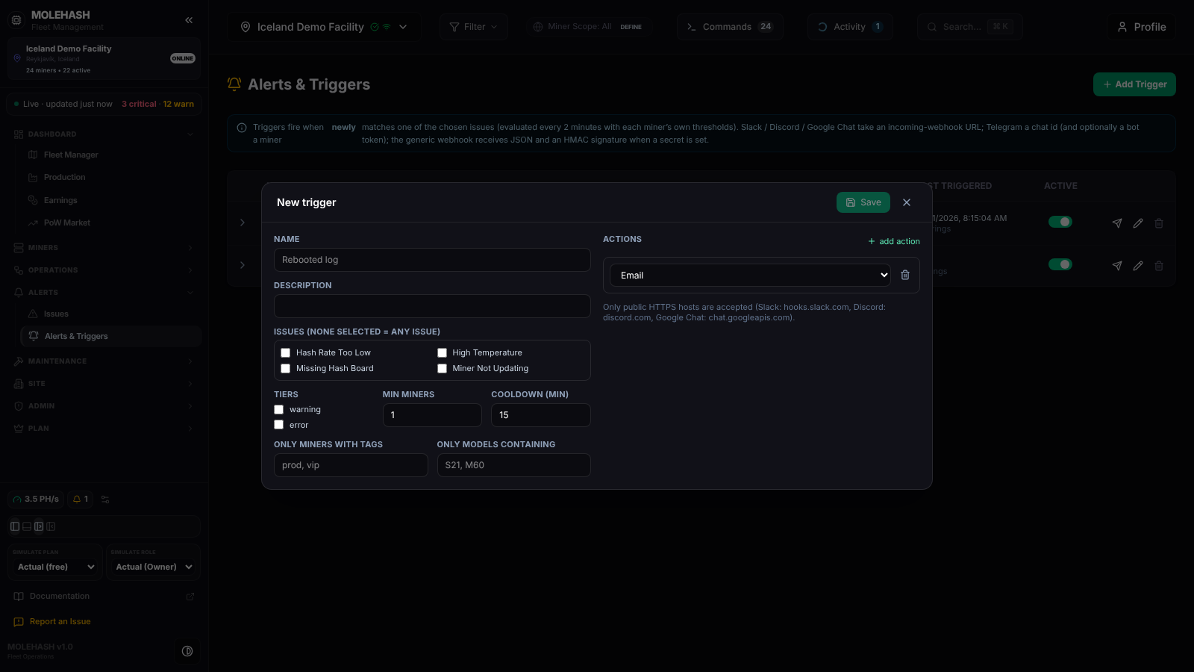Open the Simulate Plan dropdown

tap(56, 567)
